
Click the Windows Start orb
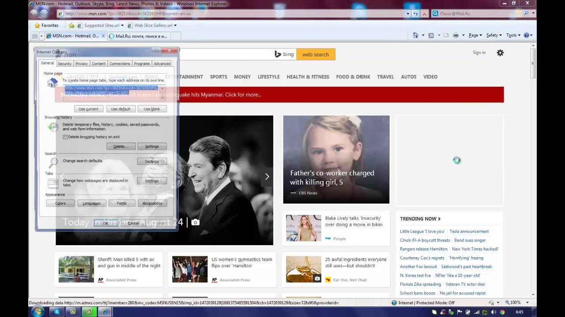pyautogui.click(x=38, y=312)
